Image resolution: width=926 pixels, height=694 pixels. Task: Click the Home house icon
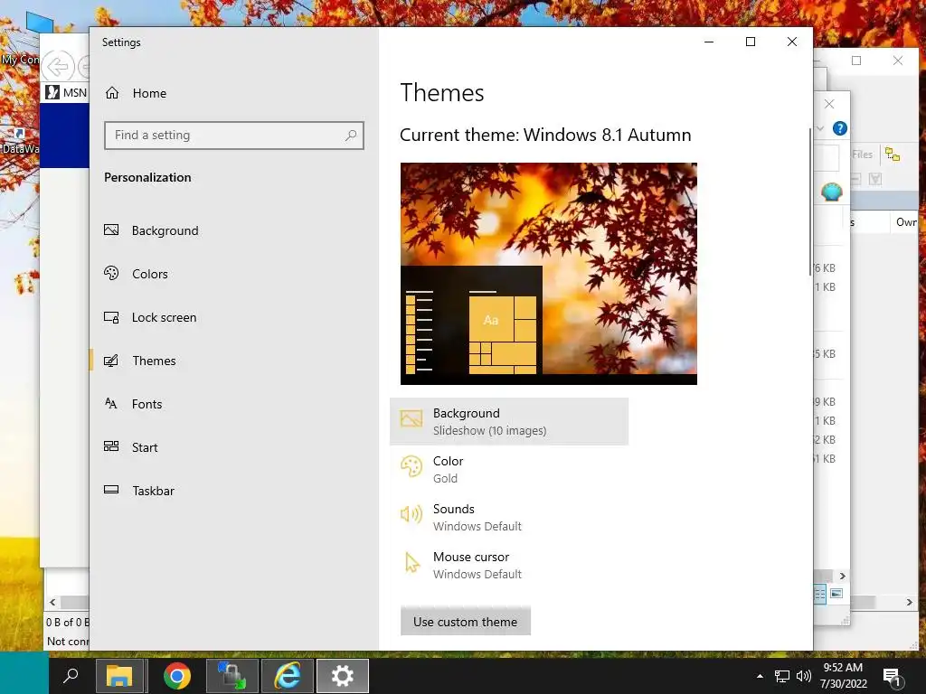112,93
